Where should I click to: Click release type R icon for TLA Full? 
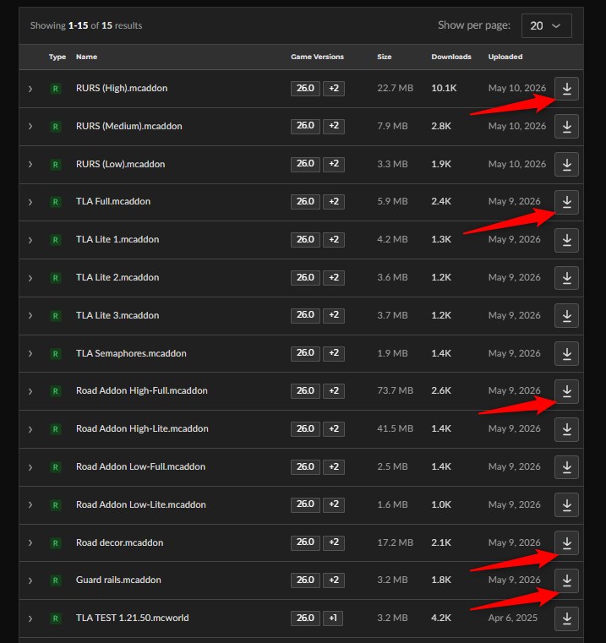click(x=56, y=202)
